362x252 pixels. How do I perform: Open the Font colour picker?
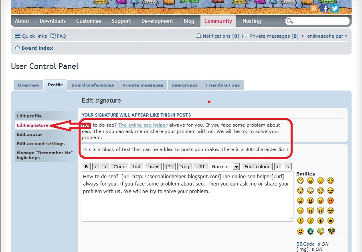coord(257,166)
